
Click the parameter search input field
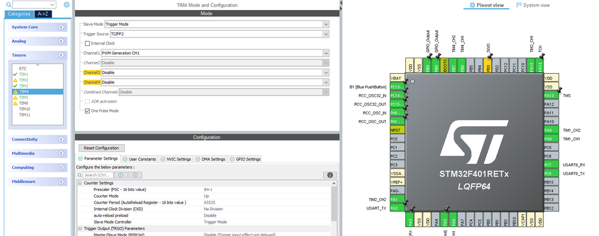(97, 175)
